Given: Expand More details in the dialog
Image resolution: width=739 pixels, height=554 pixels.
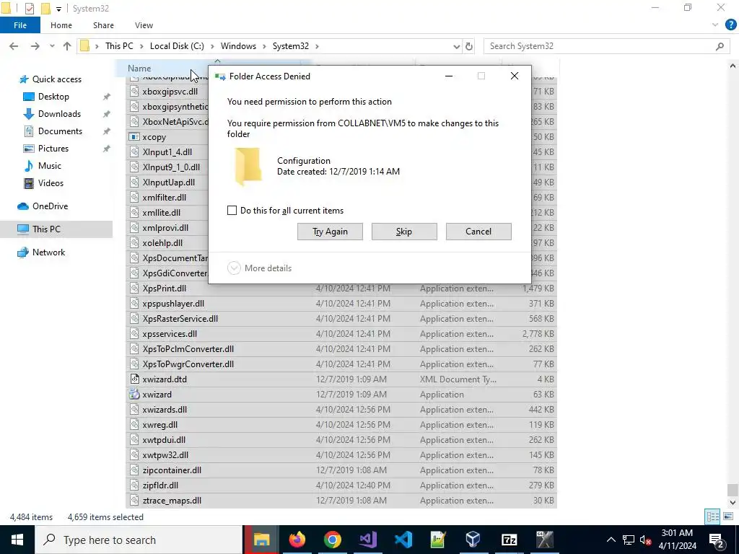Looking at the screenshot, I should pos(260,268).
